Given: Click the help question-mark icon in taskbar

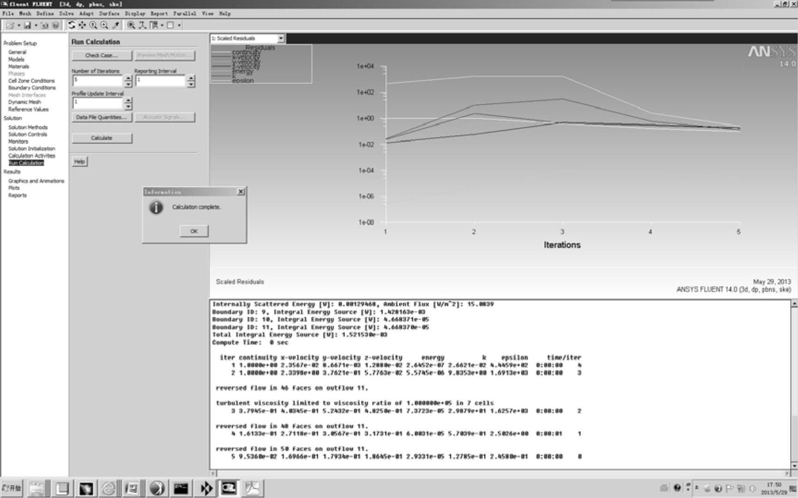Looking at the screenshot, I should (x=677, y=488).
